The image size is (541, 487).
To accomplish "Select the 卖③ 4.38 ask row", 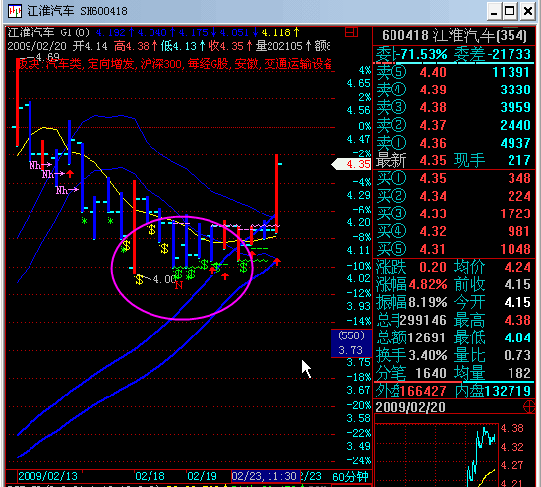I will (453, 107).
